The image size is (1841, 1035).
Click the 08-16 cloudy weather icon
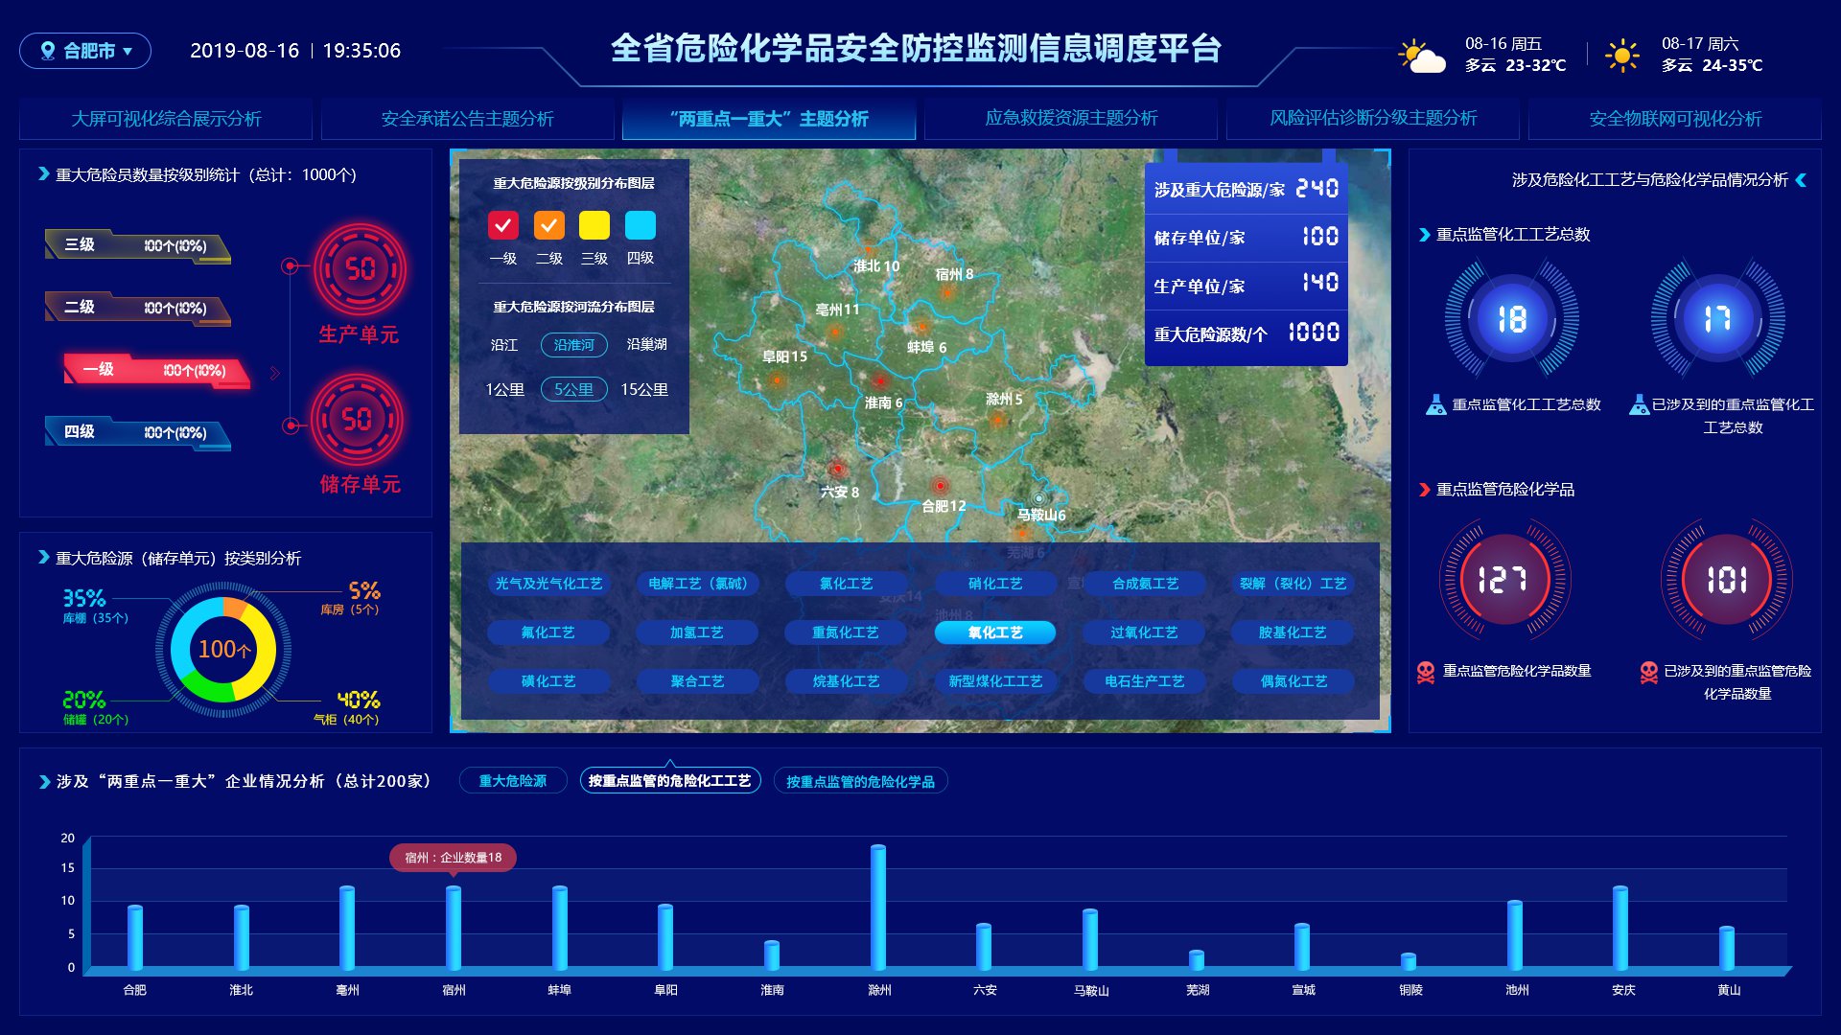tap(1421, 57)
